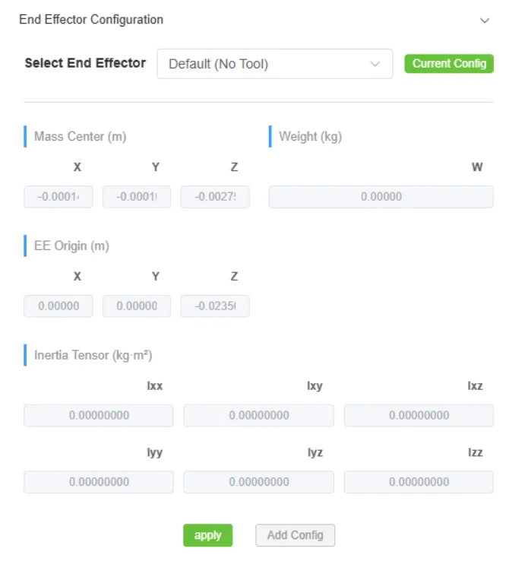Click the Add Config button
The width and height of the screenshot is (509, 561).
click(295, 535)
